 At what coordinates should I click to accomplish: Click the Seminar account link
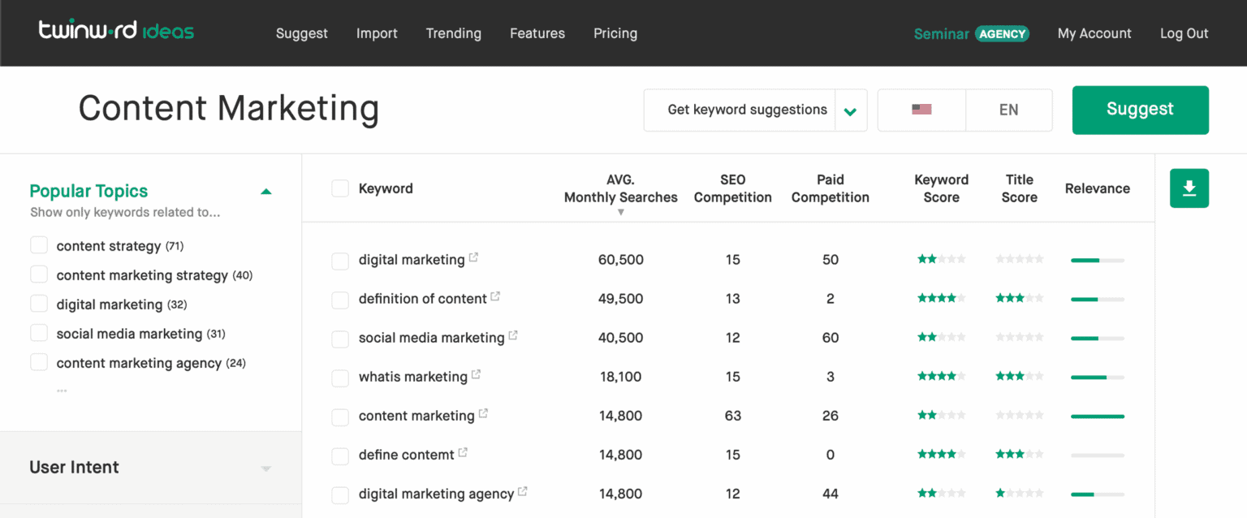coord(942,33)
